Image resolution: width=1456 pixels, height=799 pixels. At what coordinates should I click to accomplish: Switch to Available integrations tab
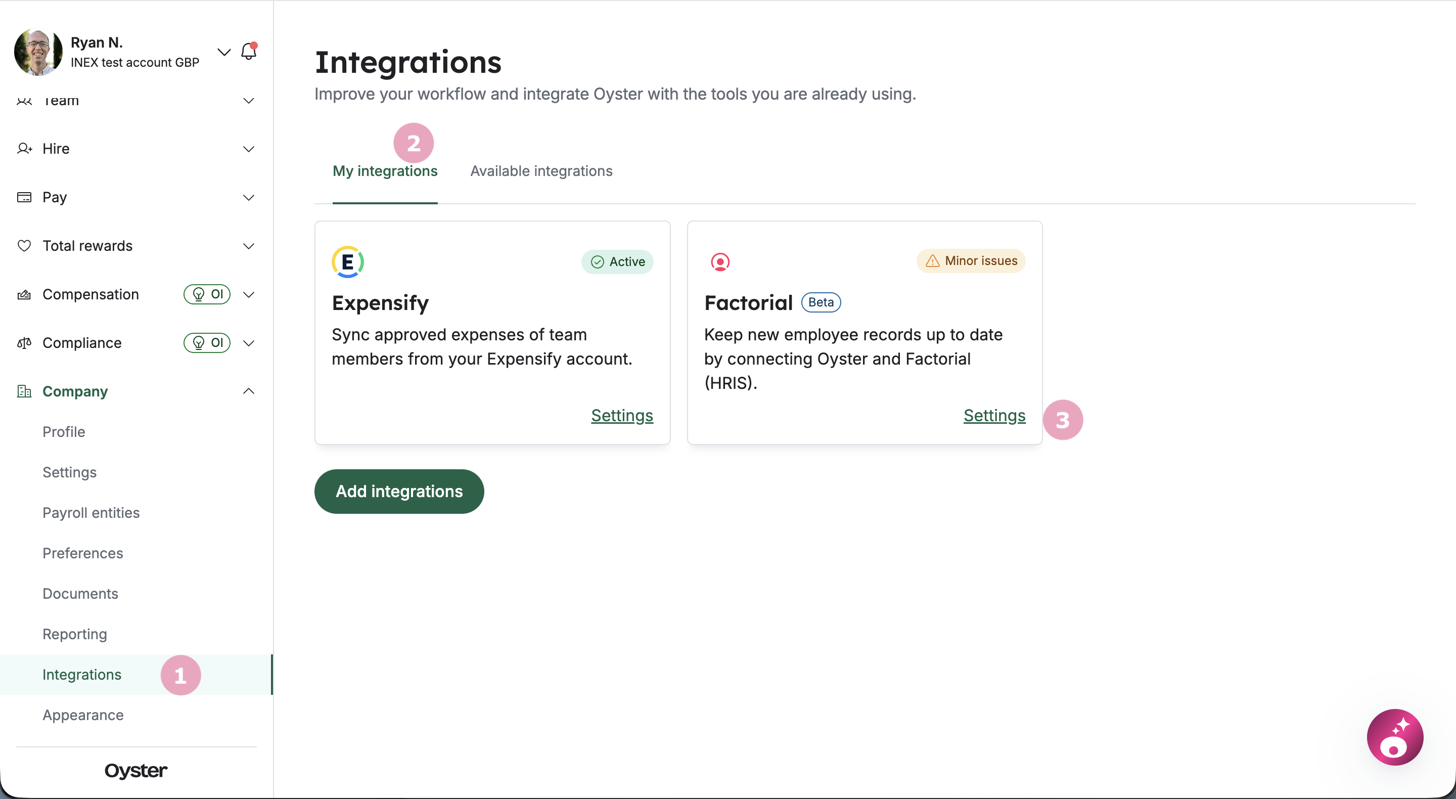coord(541,171)
